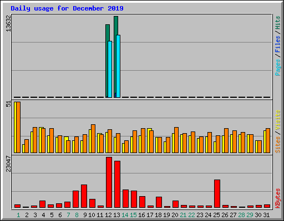Click the day label 15 on the x-axis
This screenshot has width=284, height=221.
[x=133, y=215]
